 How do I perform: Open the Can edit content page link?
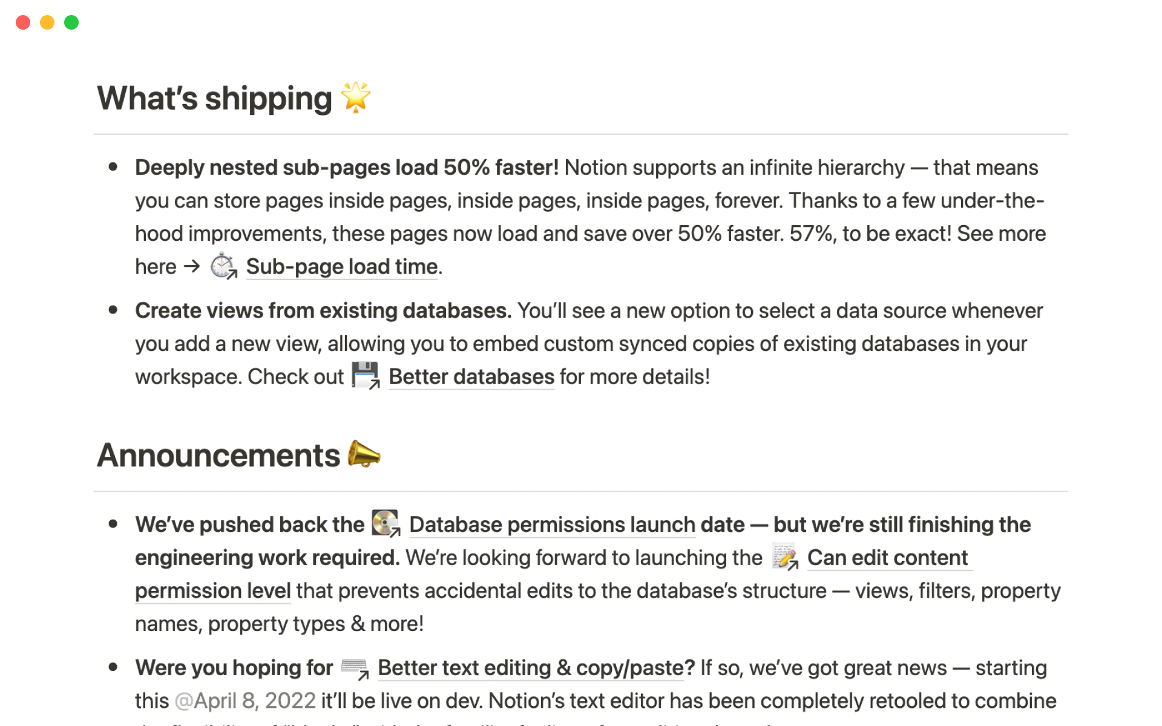point(887,558)
